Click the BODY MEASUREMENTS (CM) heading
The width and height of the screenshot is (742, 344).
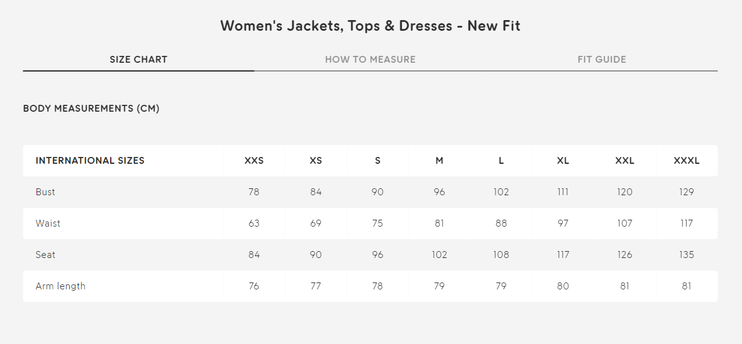coord(91,109)
